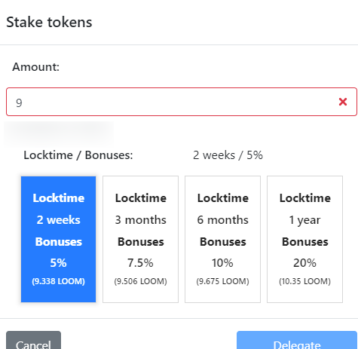This screenshot has height=349, width=358.
Task: Select the 2 weeks locktime option
Action: pos(58,239)
